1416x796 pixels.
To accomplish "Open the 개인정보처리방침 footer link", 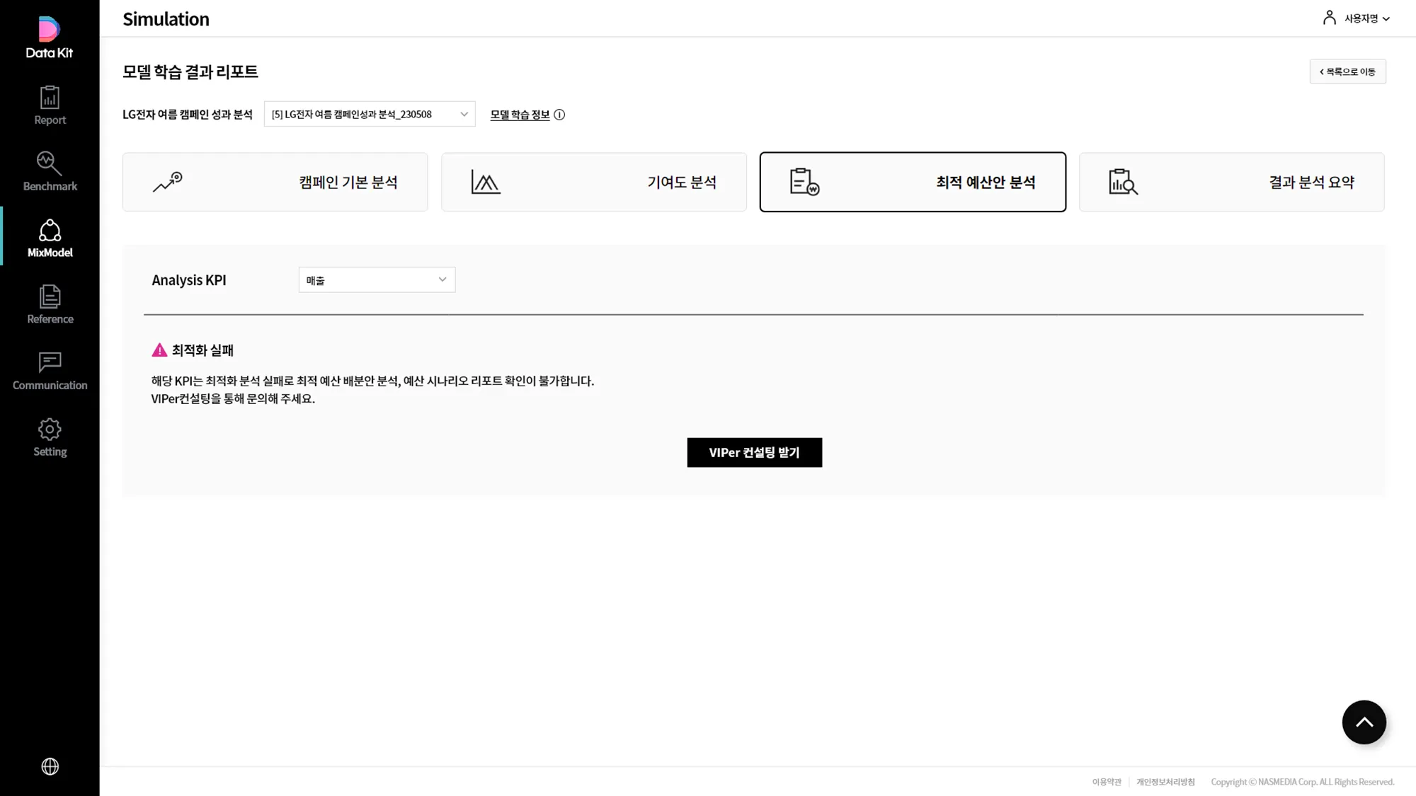I will coord(1165,782).
